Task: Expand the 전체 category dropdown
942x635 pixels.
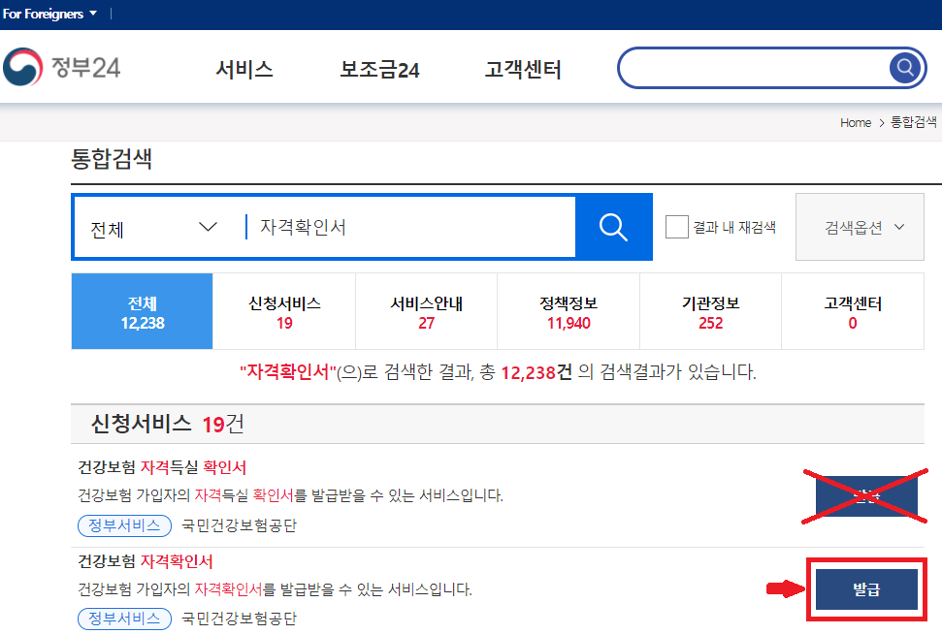Action: click(153, 228)
